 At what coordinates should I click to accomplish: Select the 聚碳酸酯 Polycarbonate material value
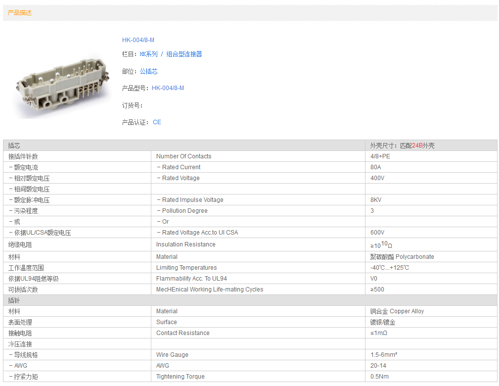click(x=402, y=257)
